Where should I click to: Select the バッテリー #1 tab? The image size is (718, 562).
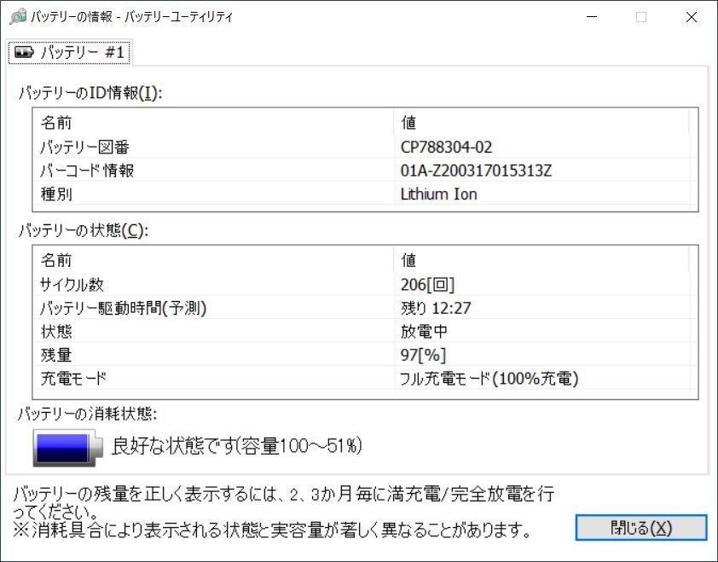[69, 52]
